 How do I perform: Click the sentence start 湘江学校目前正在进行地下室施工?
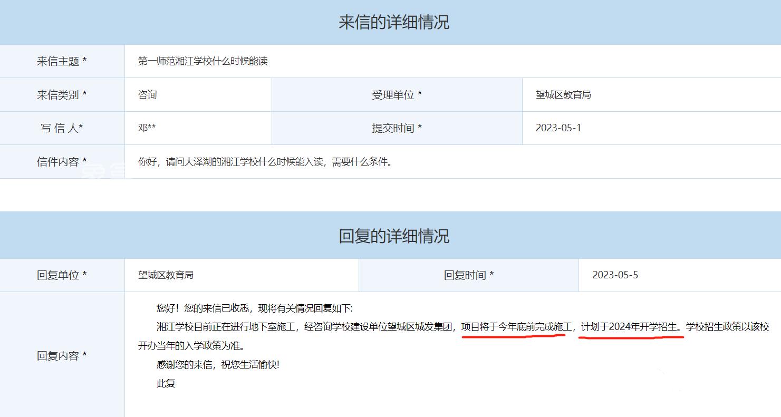(226, 327)
